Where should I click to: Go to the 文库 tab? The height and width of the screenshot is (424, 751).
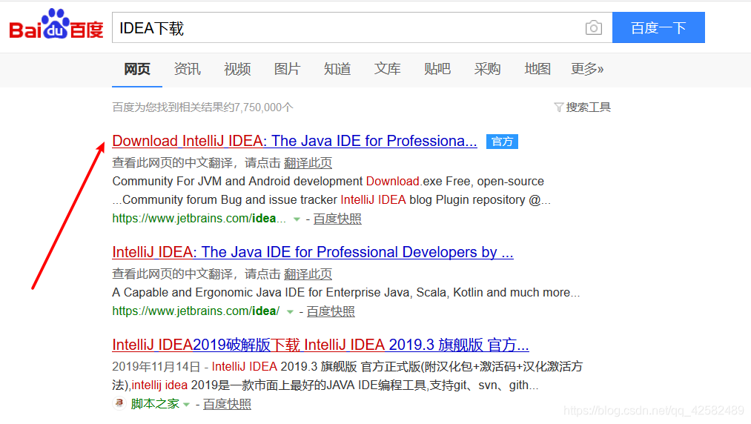point(387,69)
